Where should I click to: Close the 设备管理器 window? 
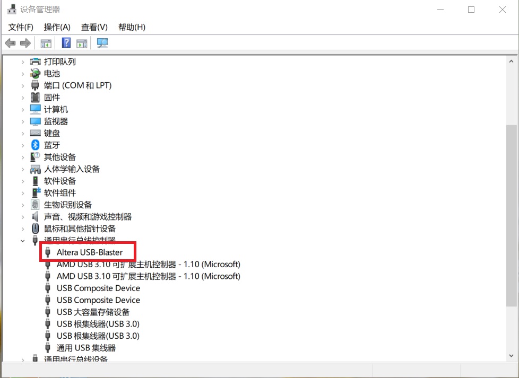click(x=502, y=9)
